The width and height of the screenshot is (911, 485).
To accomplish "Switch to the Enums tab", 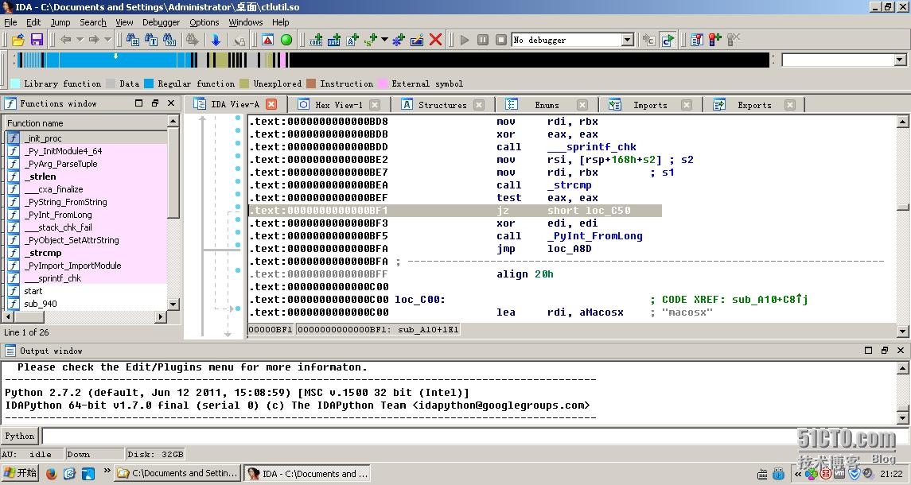I will tap(547, 104).
